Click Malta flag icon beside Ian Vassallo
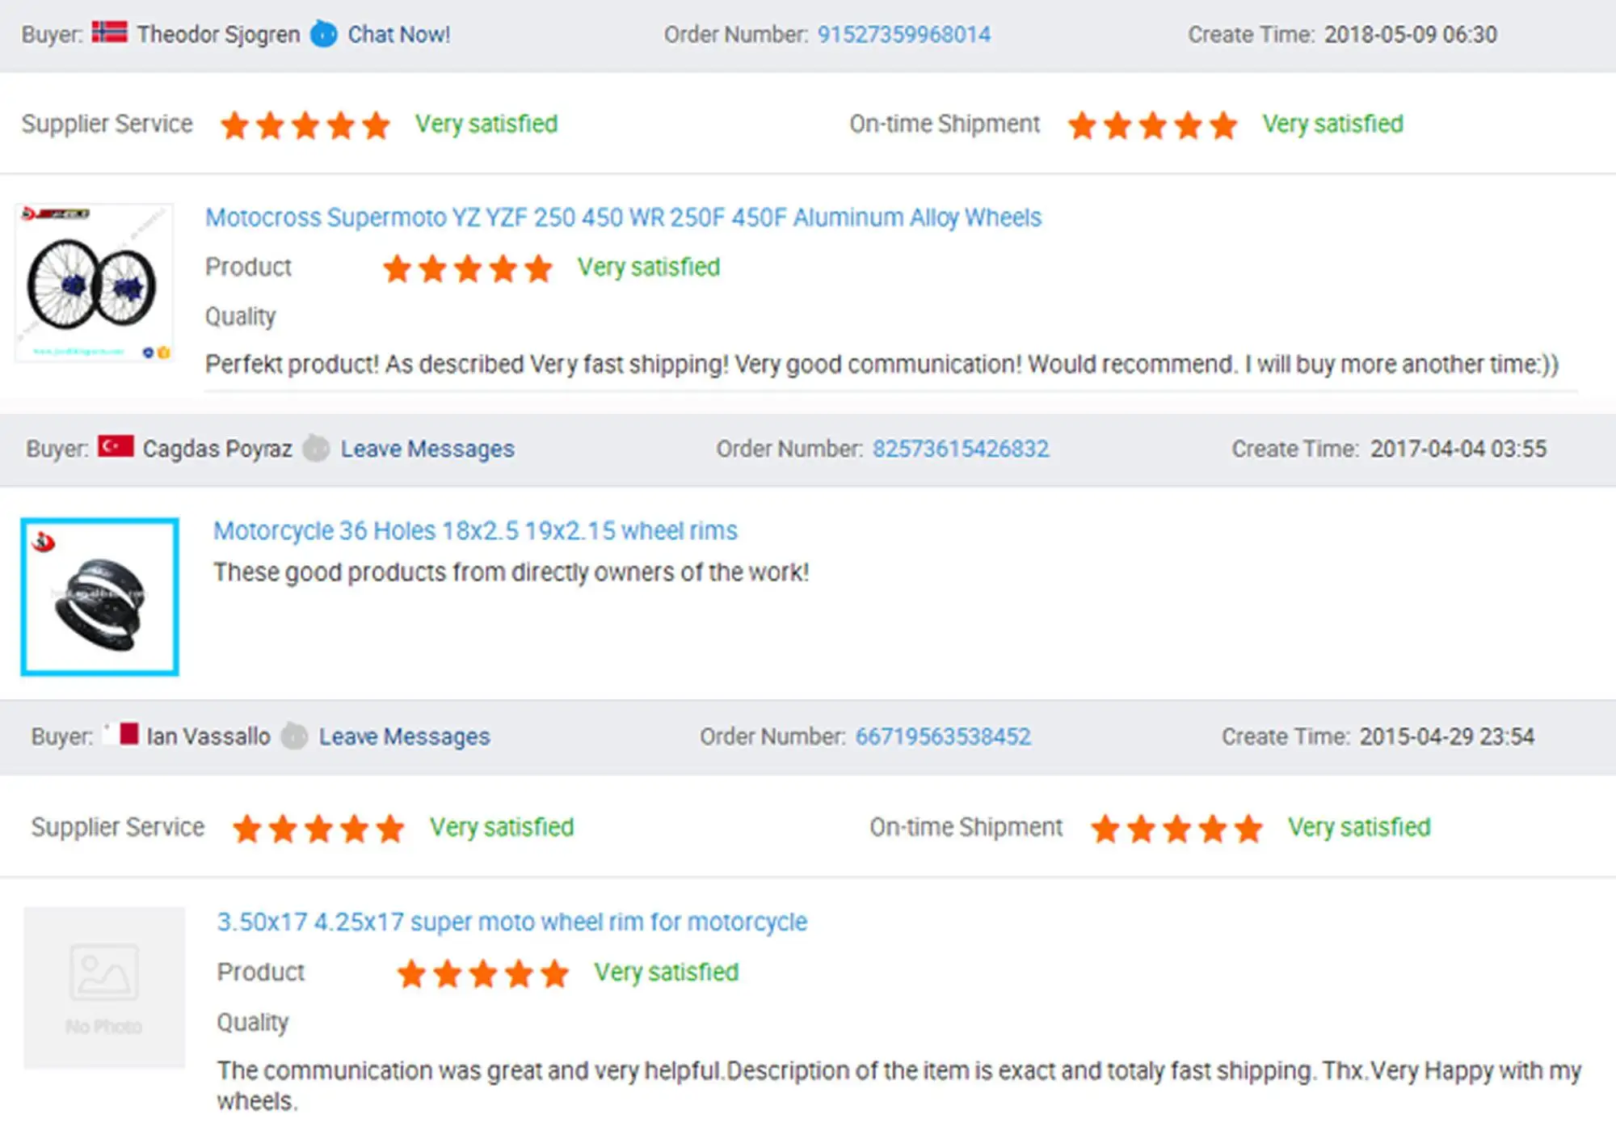Image resolution: width=1616 pixels, height=1144 pixels. (121, 735)
